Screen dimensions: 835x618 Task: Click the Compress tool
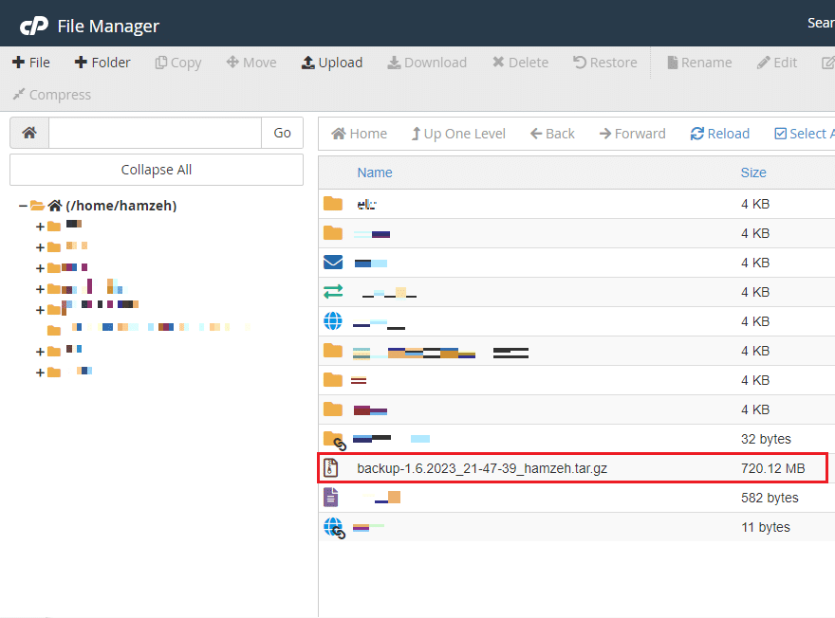click(51, 94)
